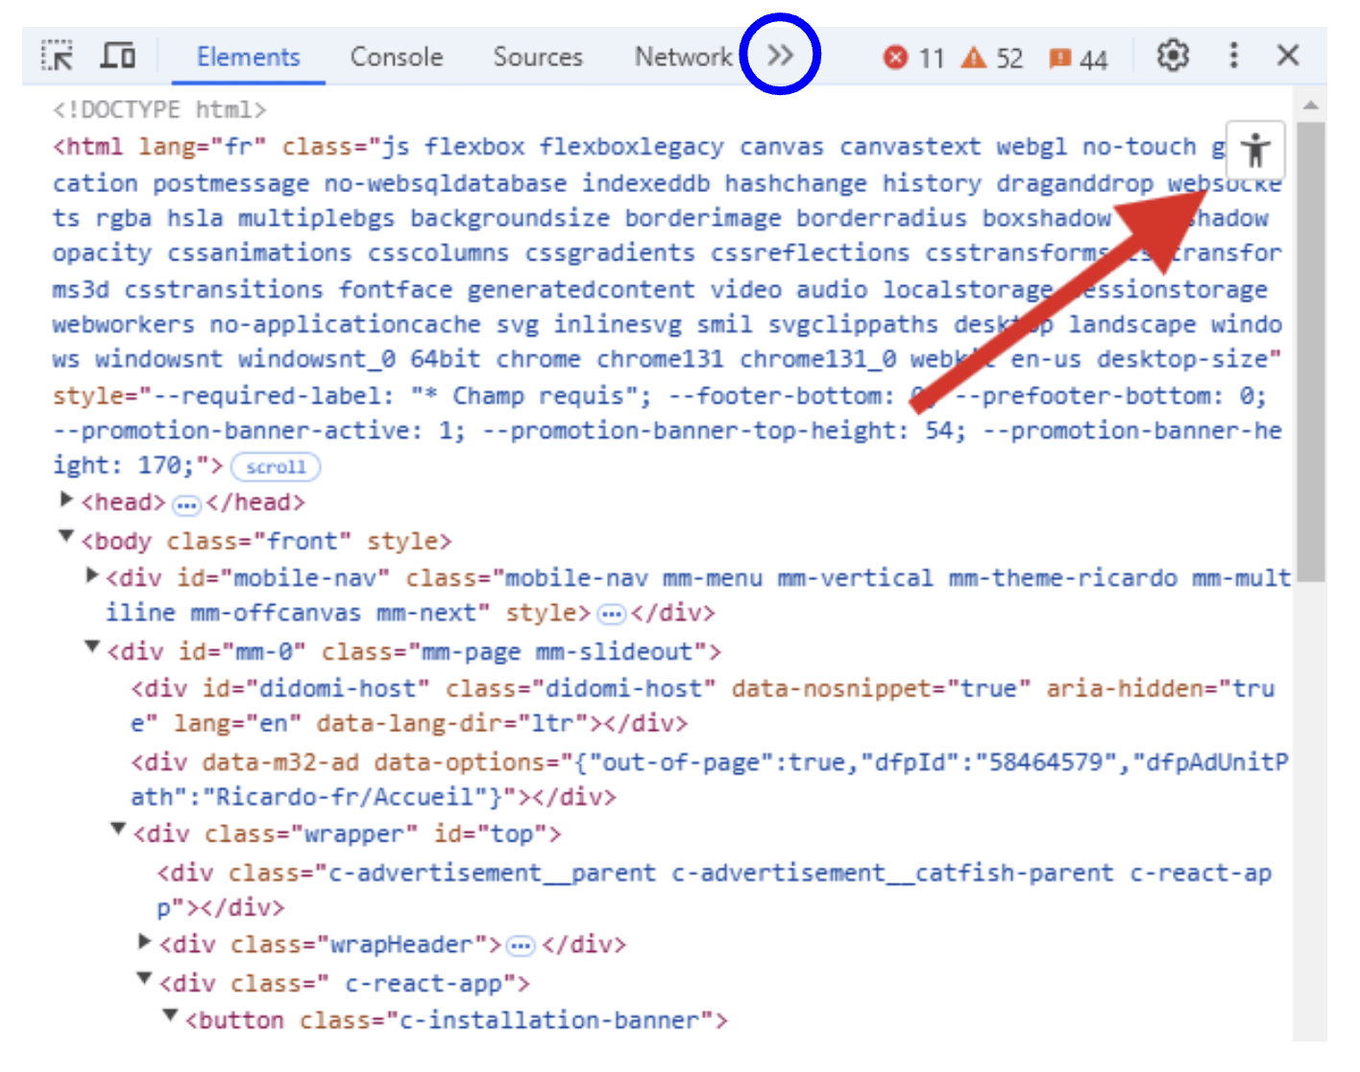Viewport: 1360px width, 1072px height.
Task: Click the ellipsis inside the head element
Action: coord(186,504)
